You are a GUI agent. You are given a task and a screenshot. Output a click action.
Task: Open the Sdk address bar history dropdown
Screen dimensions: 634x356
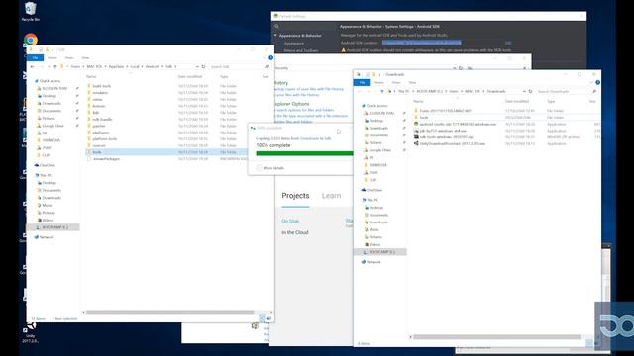pyautogui.click(x=197, y=66)
